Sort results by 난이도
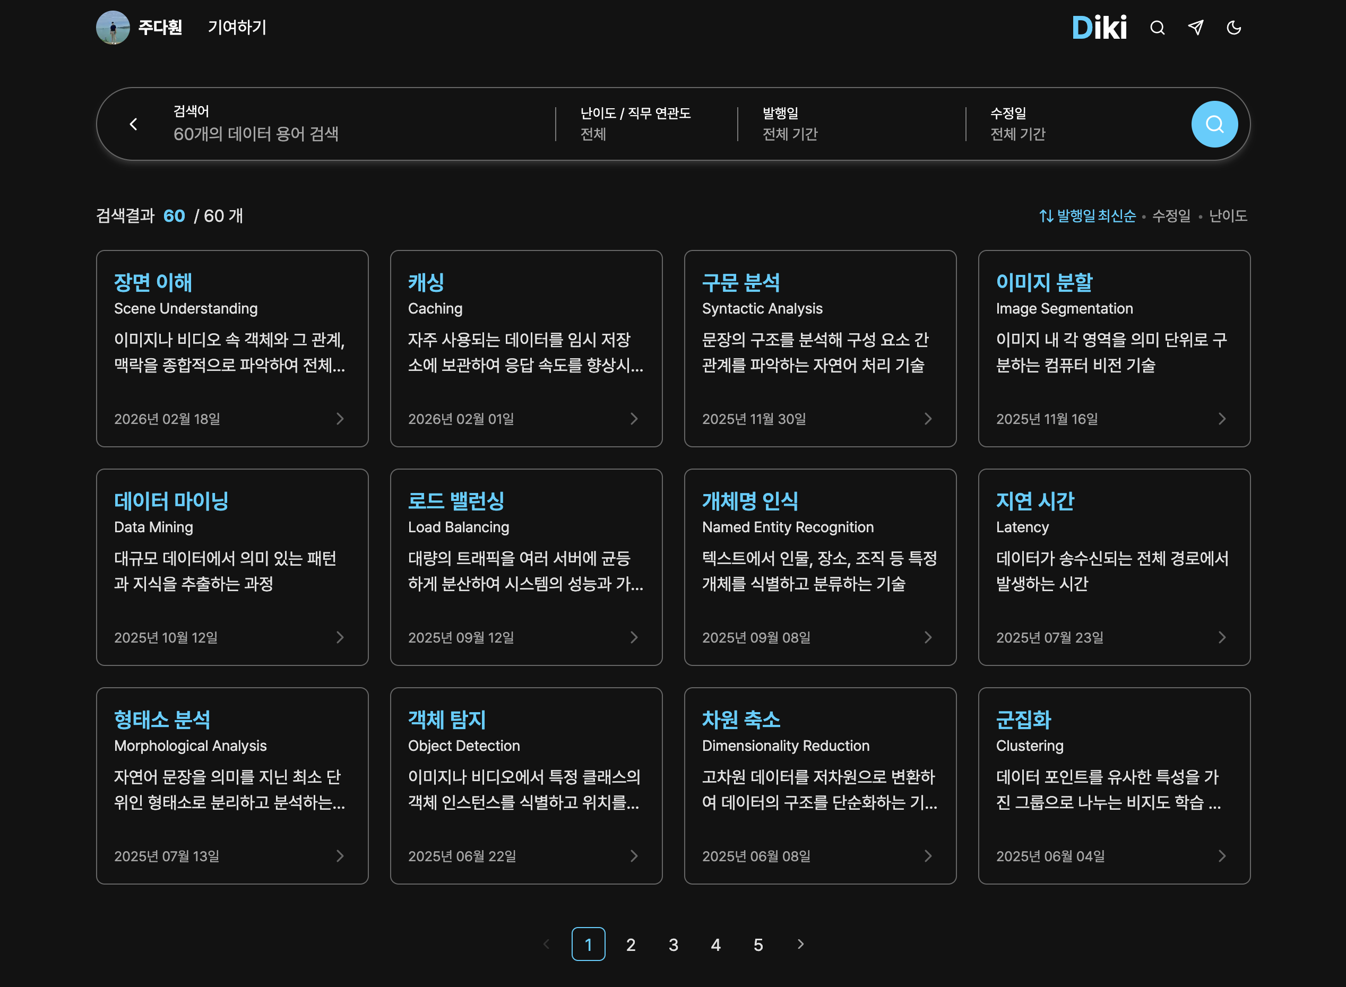The image size is (1346, 987). pyautogui.click(x=1228, y=215)
